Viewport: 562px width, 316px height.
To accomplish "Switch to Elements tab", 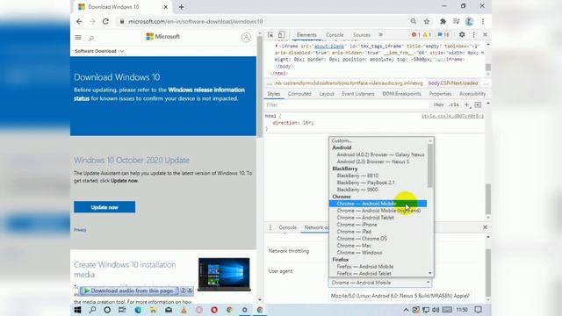I will [306, 35].
